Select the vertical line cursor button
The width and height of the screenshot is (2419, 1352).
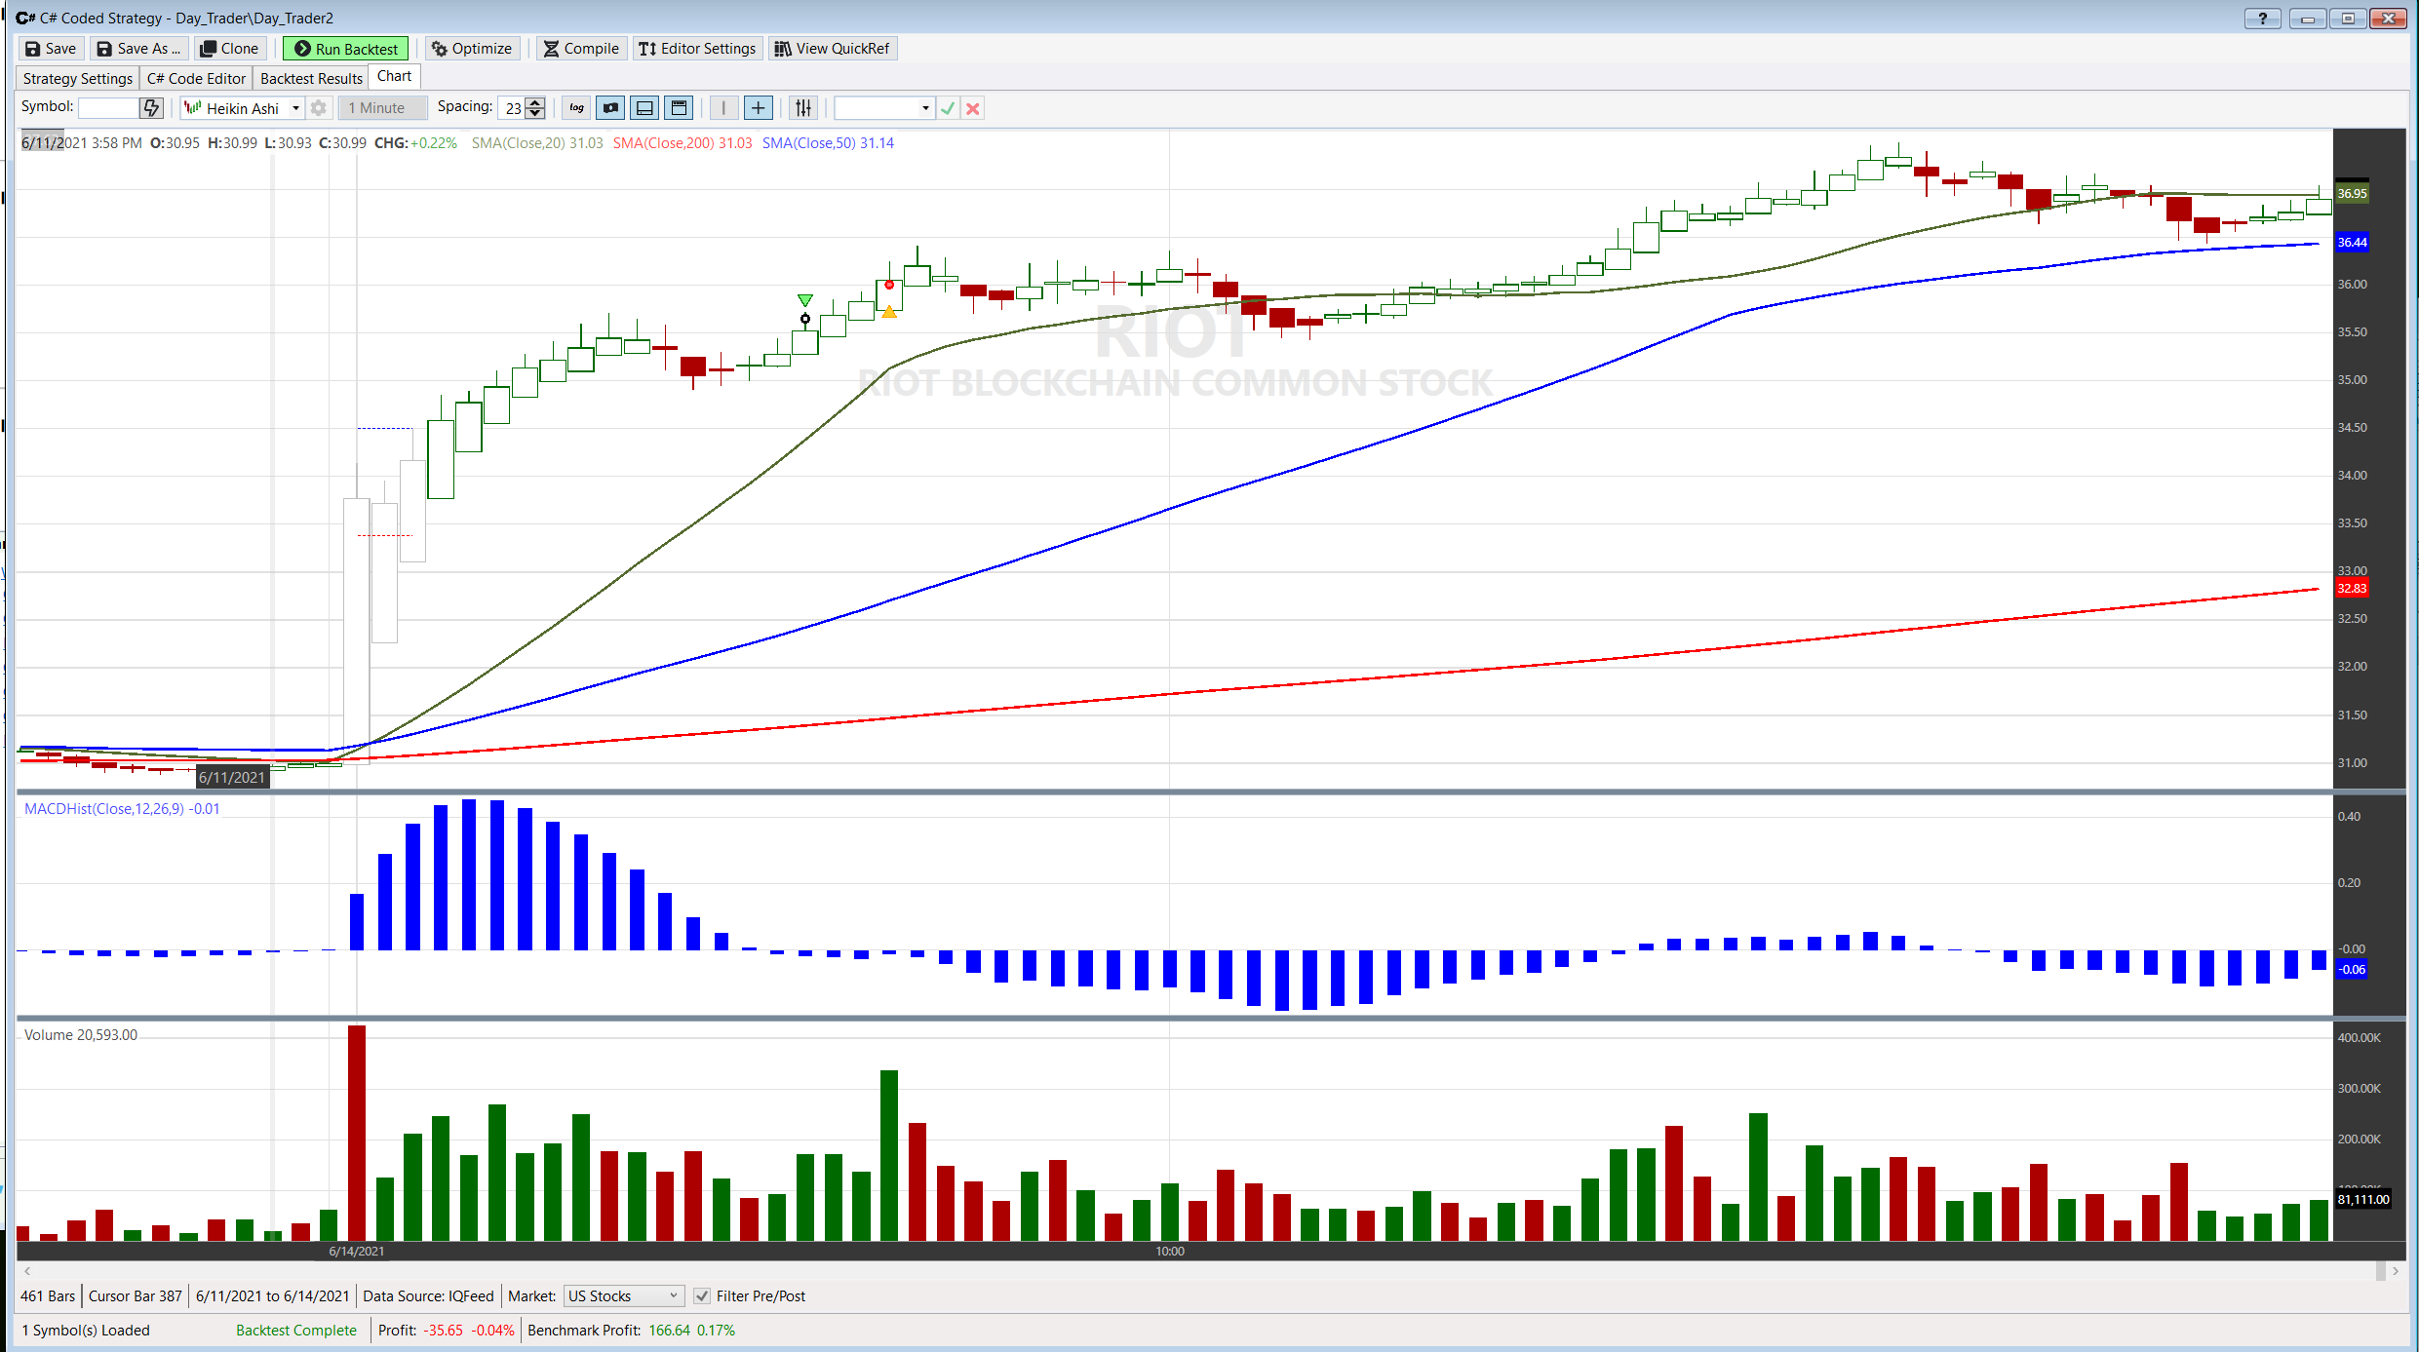[x=723, y=108]
